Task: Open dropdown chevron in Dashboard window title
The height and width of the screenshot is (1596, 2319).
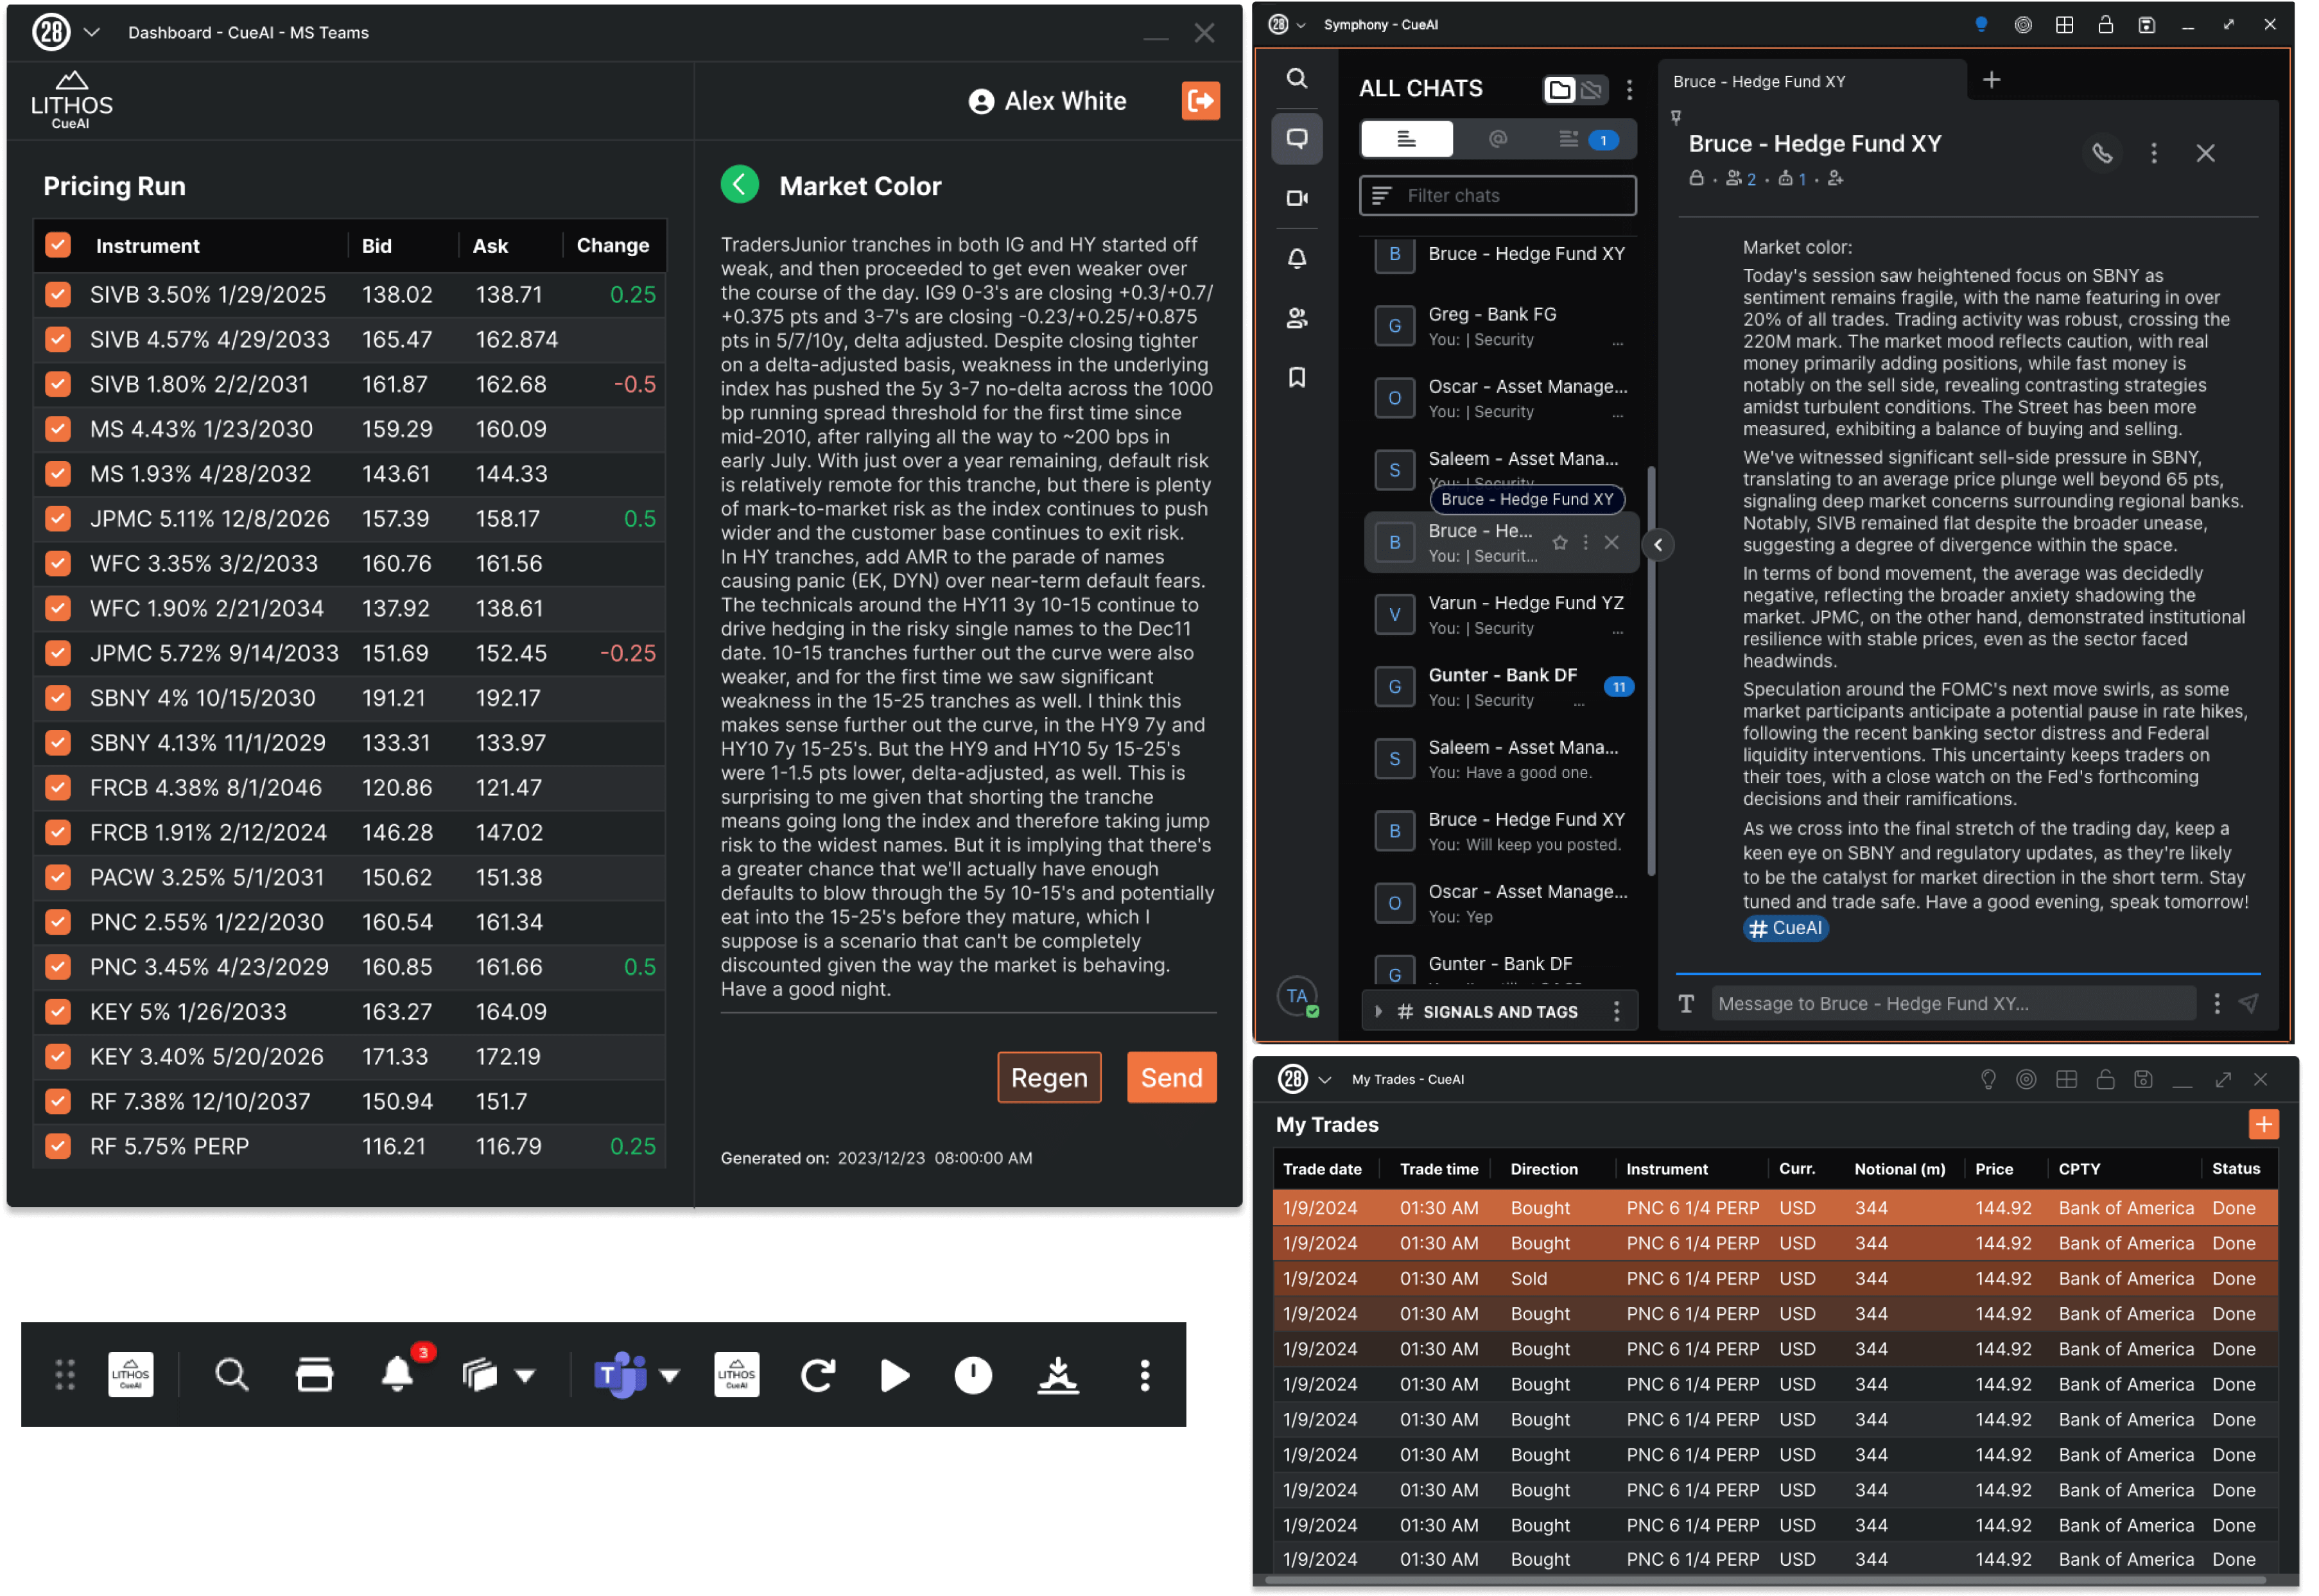Action: point(92,32)
